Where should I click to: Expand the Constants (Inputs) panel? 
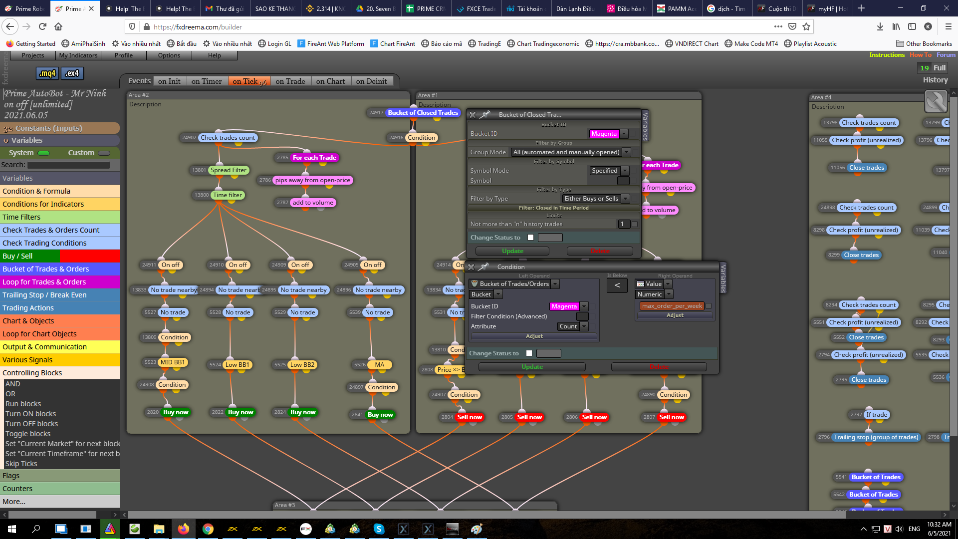(x=60, y=128)
